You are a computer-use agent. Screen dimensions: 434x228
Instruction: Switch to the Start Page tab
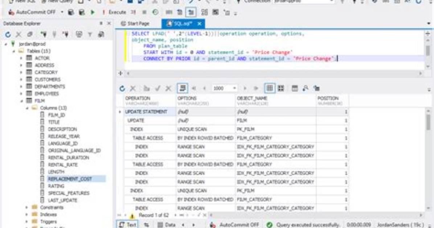tap(135, 24)
